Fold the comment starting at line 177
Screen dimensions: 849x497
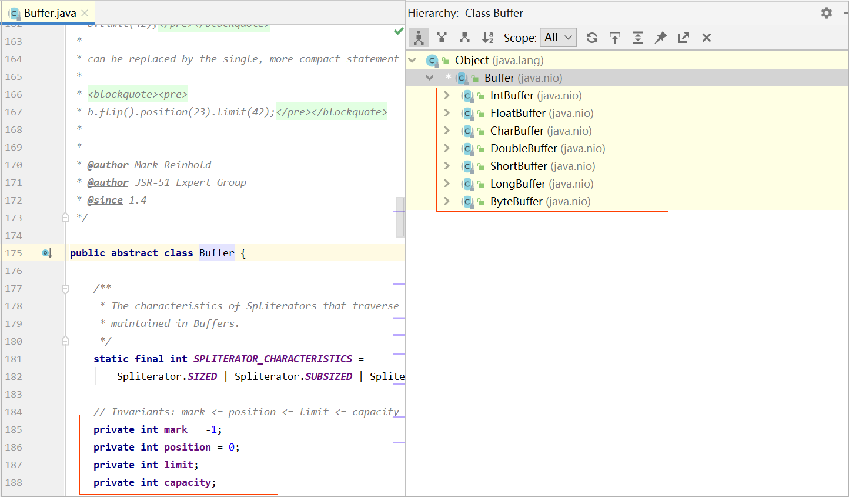tap(65, 288)
